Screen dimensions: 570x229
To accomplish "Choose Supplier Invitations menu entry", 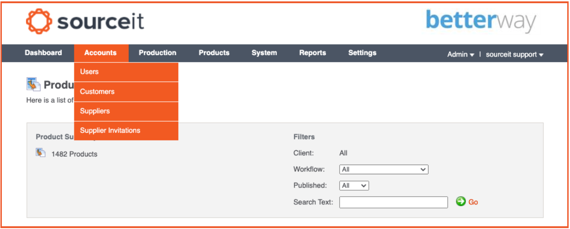I will pos(126,130).
